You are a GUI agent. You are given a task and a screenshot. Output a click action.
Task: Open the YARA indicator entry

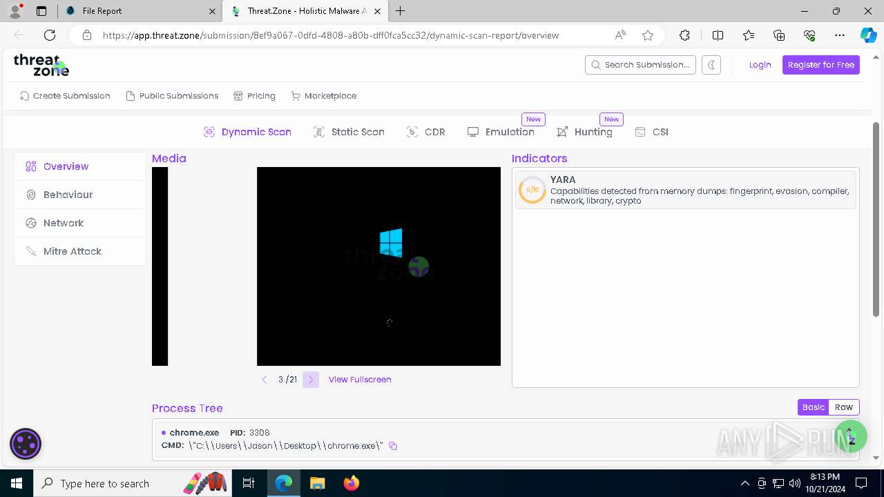686,190
